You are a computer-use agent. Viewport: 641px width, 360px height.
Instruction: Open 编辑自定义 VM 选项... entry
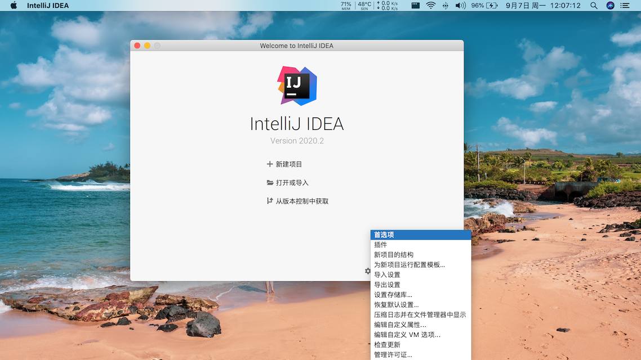tap(421, 335)
